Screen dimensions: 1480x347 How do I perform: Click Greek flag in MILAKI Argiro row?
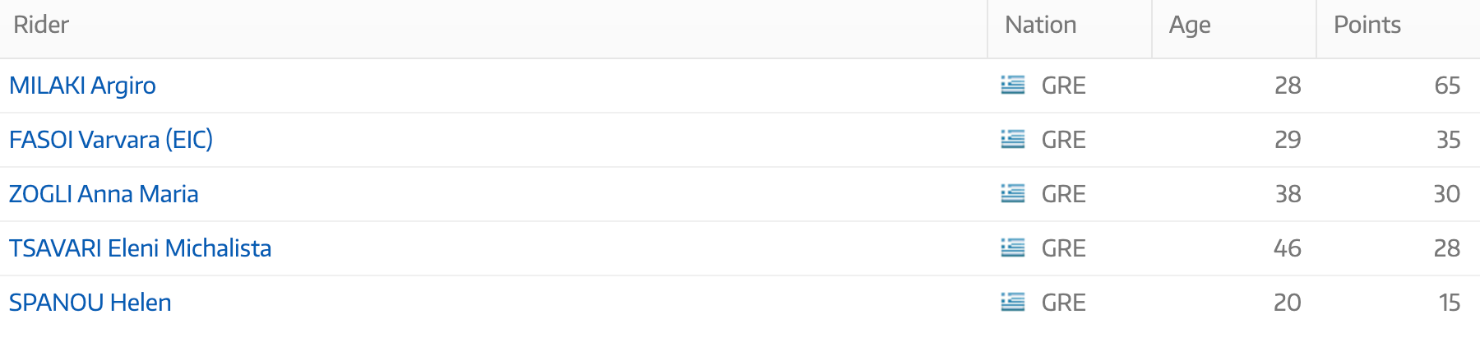pyautogui.click(x=1013, y=86)
